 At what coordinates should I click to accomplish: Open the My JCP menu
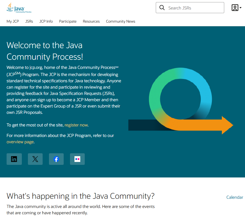(13, 21)
